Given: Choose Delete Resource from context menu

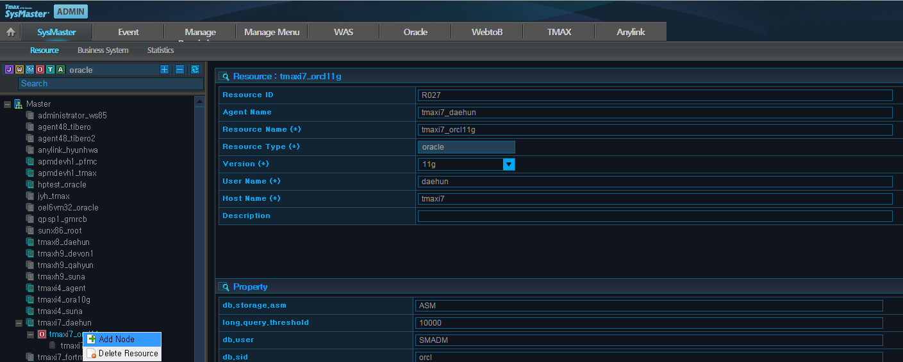Looking at the screenshot, I should pos(128,353).
